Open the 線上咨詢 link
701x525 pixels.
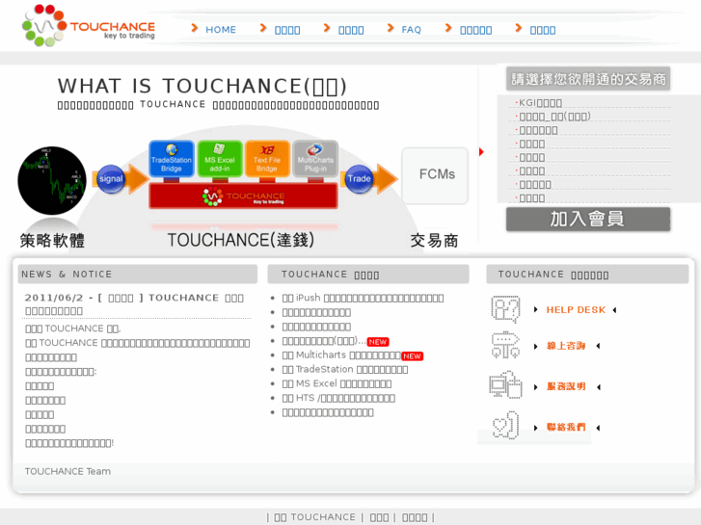(566, 346)
